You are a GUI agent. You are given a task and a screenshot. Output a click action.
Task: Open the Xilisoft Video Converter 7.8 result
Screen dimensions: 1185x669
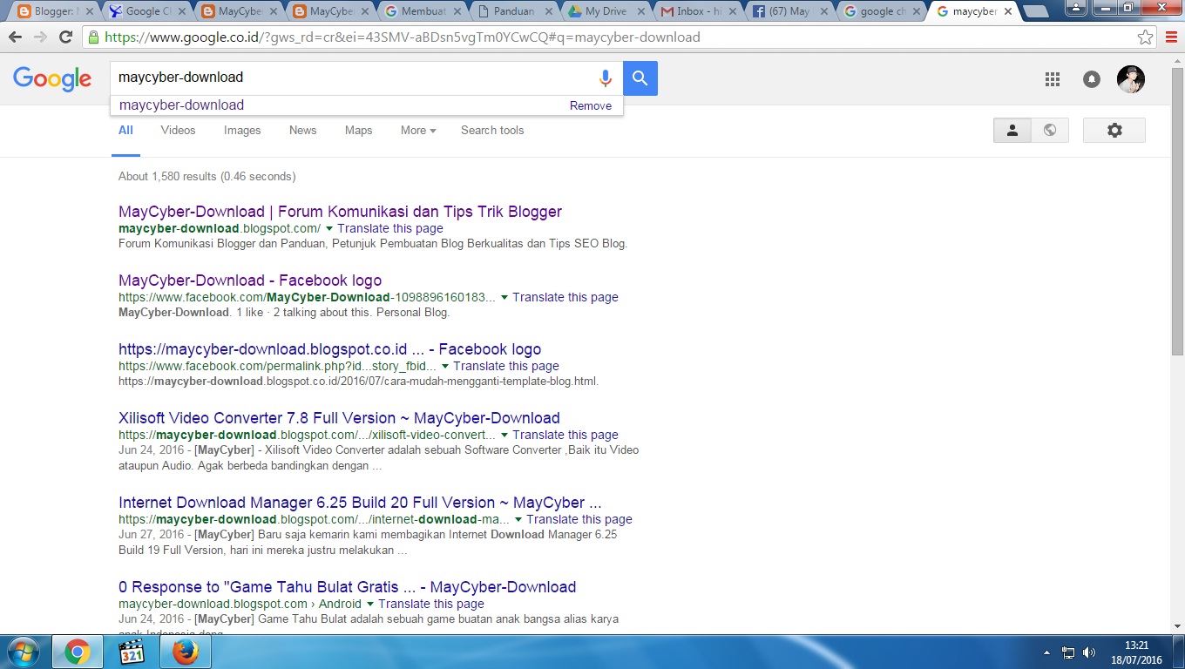coord(339,418)
